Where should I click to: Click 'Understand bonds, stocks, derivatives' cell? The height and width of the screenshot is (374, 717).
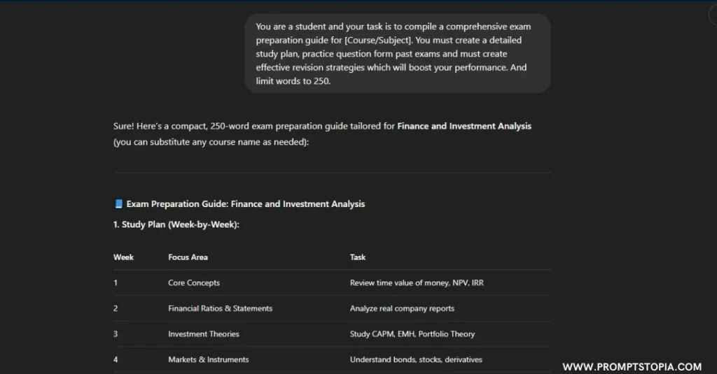416,359
